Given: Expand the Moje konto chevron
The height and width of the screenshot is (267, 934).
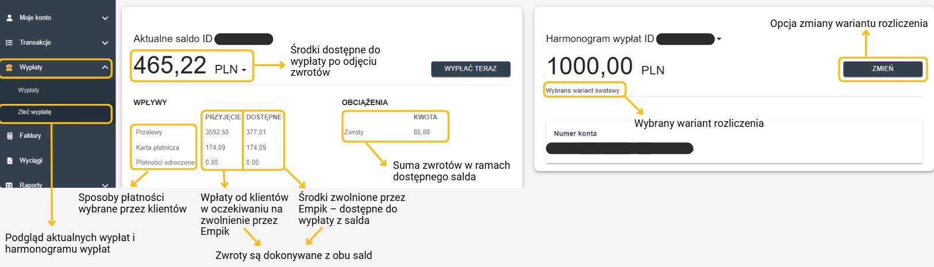Looking at the screenshot, I should 105,18.
